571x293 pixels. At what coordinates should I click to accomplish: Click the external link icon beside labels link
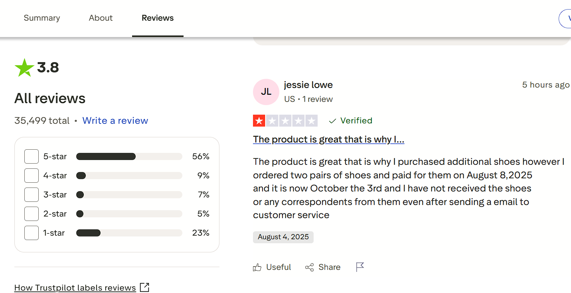pyautogui.click(x=144, y=287)
